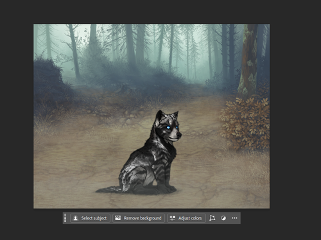Click the adjustment layer circle icon
The height and width of the screenshot is (240, 321).
pyautogui.click(x=223, y=218)
